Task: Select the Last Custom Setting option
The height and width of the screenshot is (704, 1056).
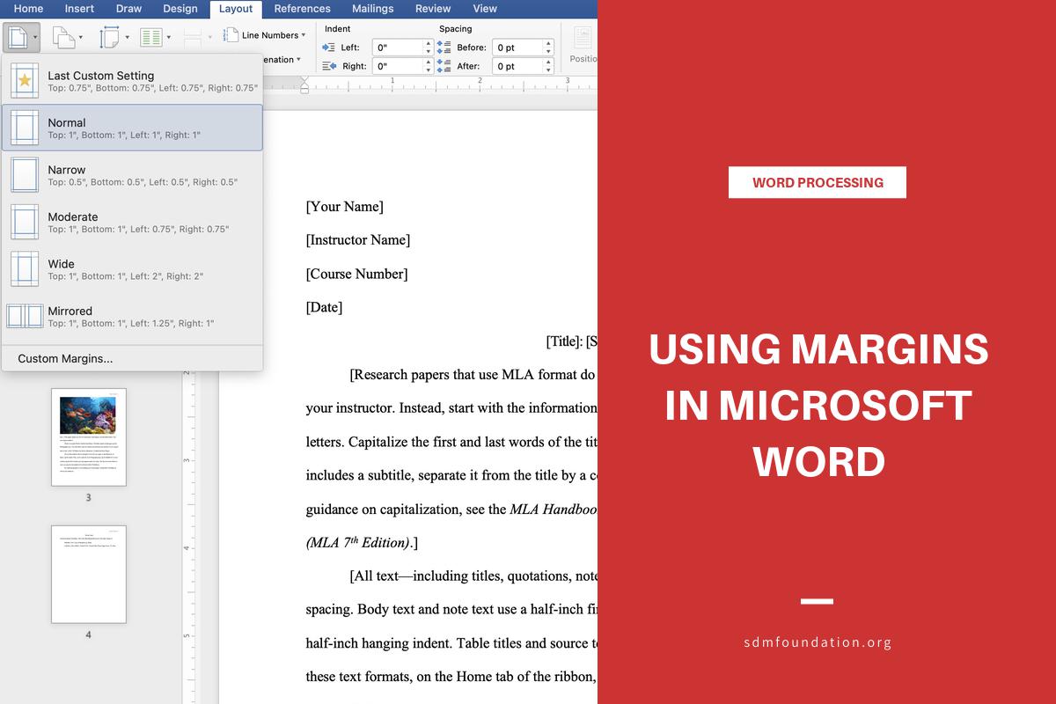Action: (132, 81)
